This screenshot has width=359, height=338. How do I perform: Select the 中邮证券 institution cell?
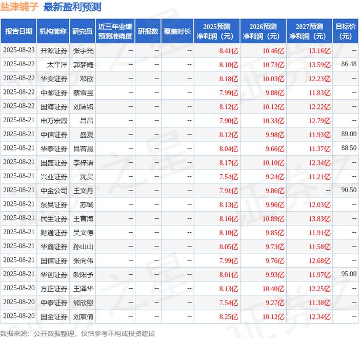(x=54, y=92)
